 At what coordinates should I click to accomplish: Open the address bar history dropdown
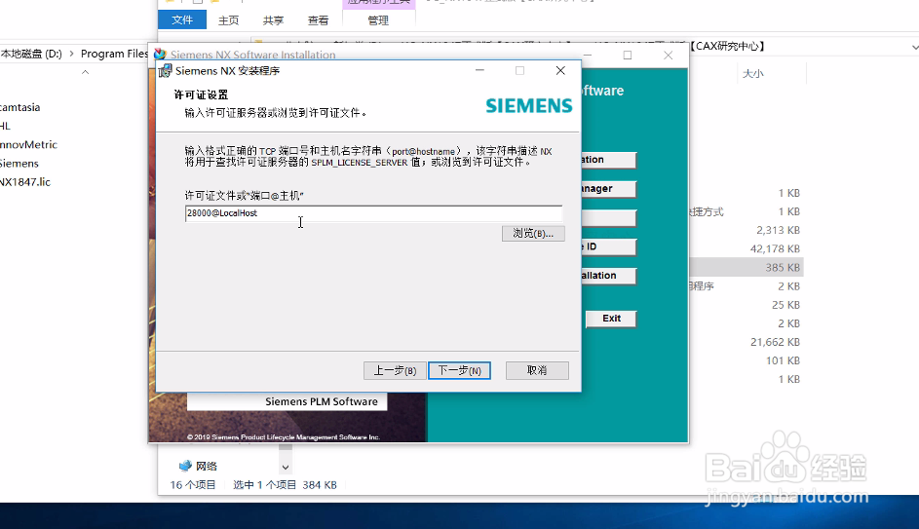point(914,47)
